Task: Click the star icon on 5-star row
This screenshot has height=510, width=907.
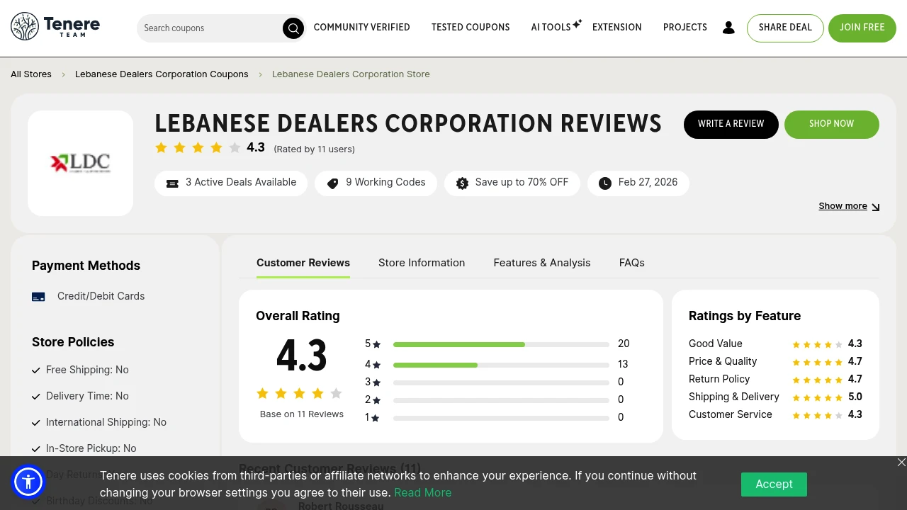Action: 376,345
